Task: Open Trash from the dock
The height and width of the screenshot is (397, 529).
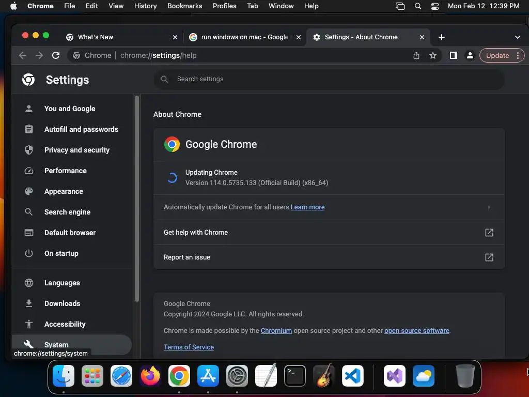Action: click(x=465, y=376)
